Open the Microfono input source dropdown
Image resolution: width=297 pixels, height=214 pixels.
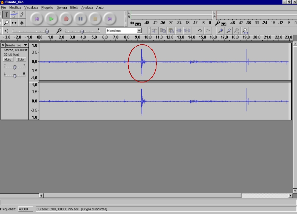pos(139,31)
